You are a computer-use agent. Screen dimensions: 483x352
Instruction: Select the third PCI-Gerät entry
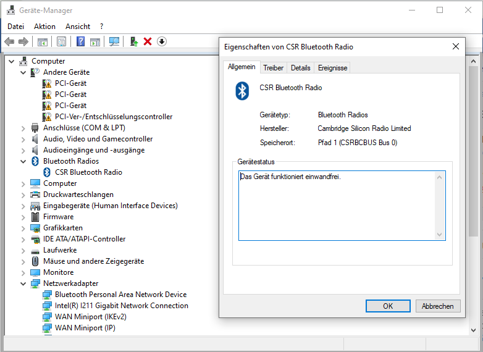point(70,106)
